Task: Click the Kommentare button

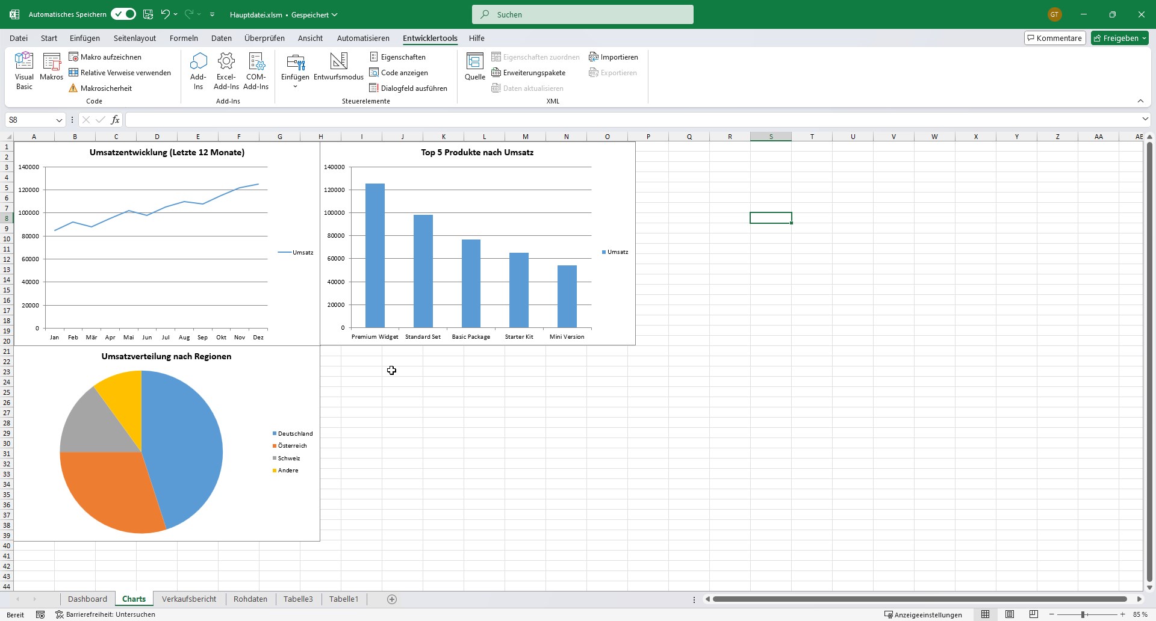Action: coord(1055,37)
